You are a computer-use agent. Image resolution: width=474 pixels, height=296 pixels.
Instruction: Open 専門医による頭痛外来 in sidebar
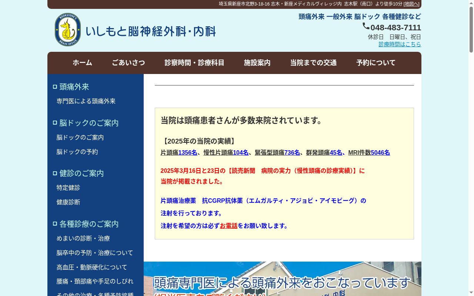[x=86, y=101]
